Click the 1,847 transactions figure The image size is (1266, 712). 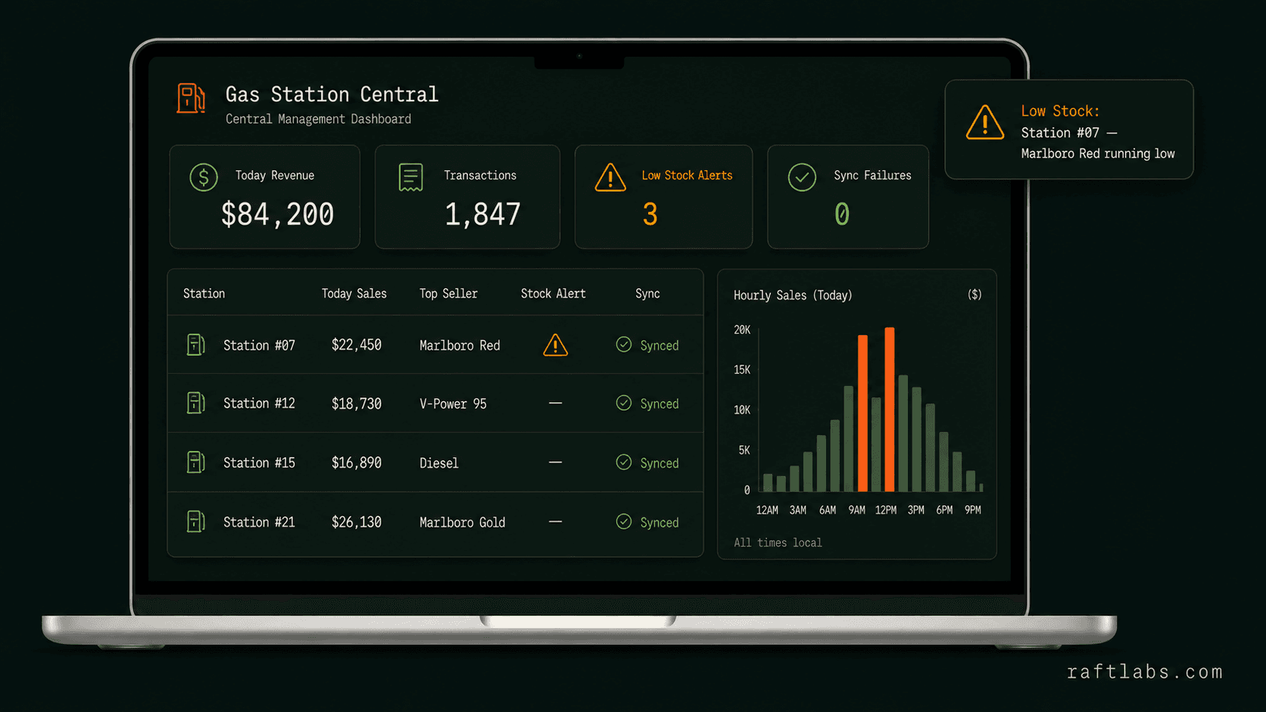pyautogui.click(x=482, y=214)
